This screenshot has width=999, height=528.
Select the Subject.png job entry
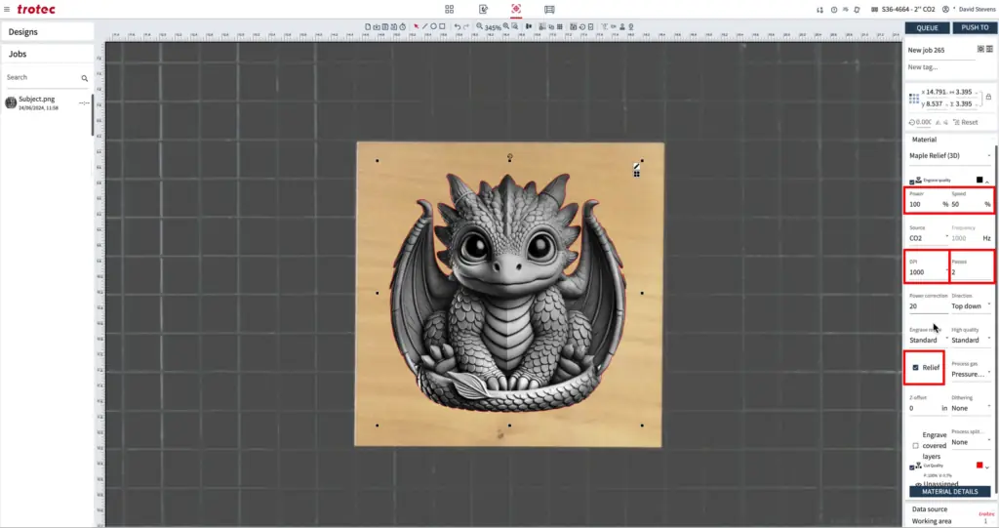tap(47, 102)
